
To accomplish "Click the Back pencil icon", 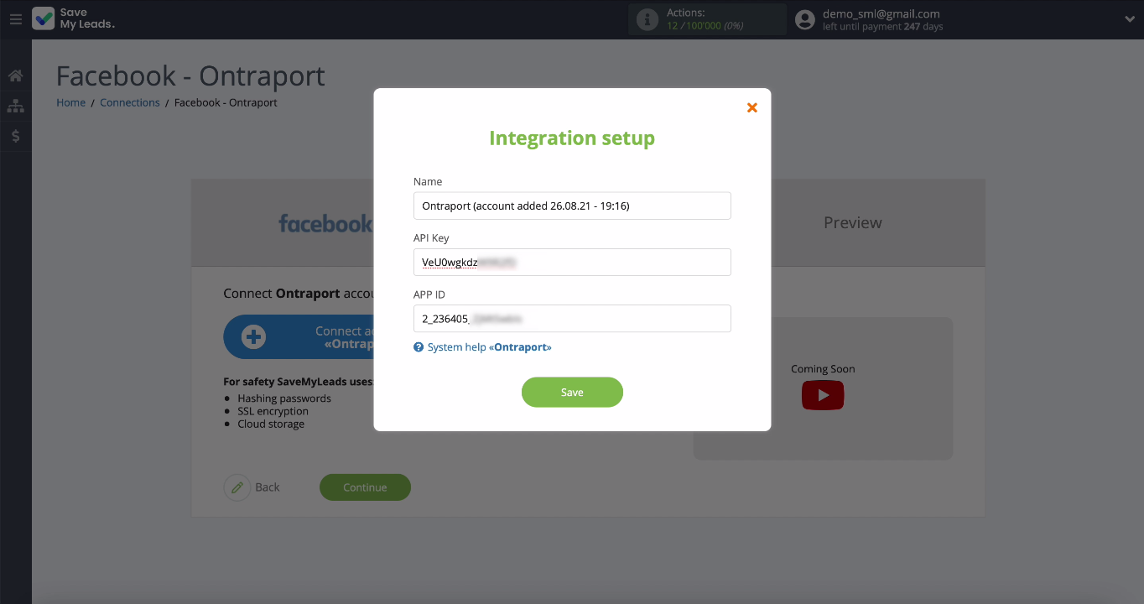I will point(237,487).
